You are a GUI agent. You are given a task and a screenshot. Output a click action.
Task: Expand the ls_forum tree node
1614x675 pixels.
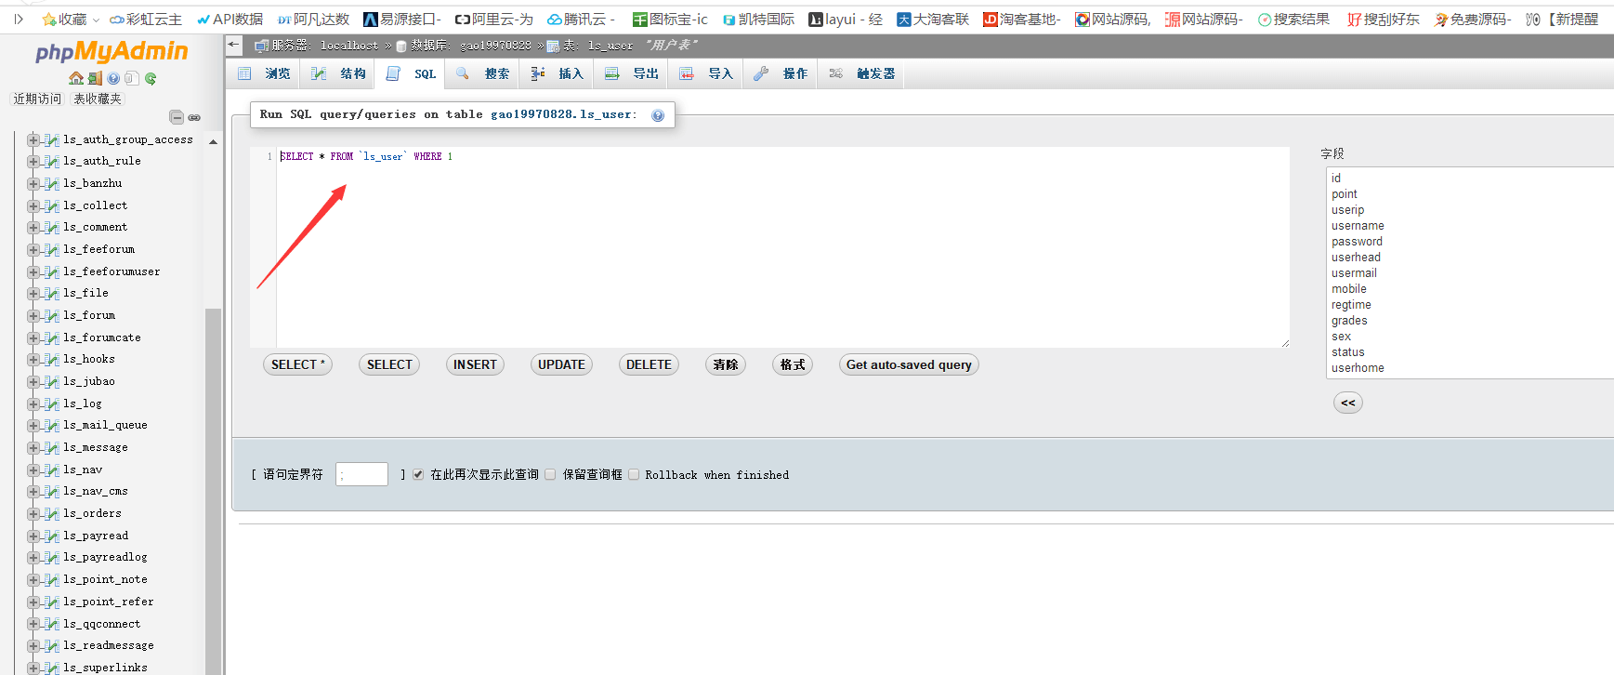(33, 316)
